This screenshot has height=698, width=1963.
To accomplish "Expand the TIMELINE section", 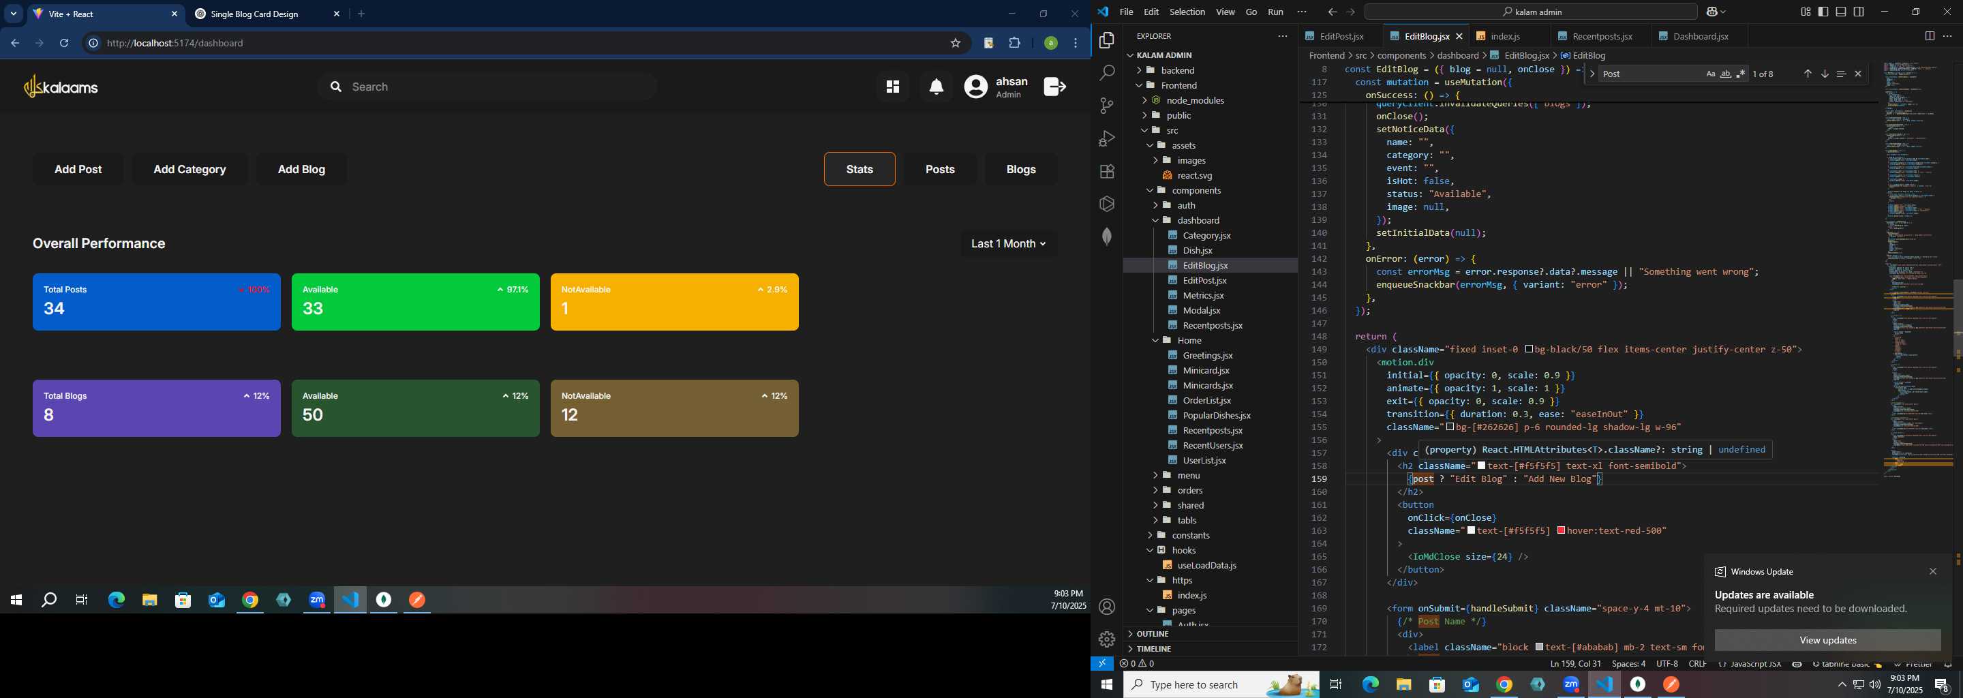I will 1154,649.
